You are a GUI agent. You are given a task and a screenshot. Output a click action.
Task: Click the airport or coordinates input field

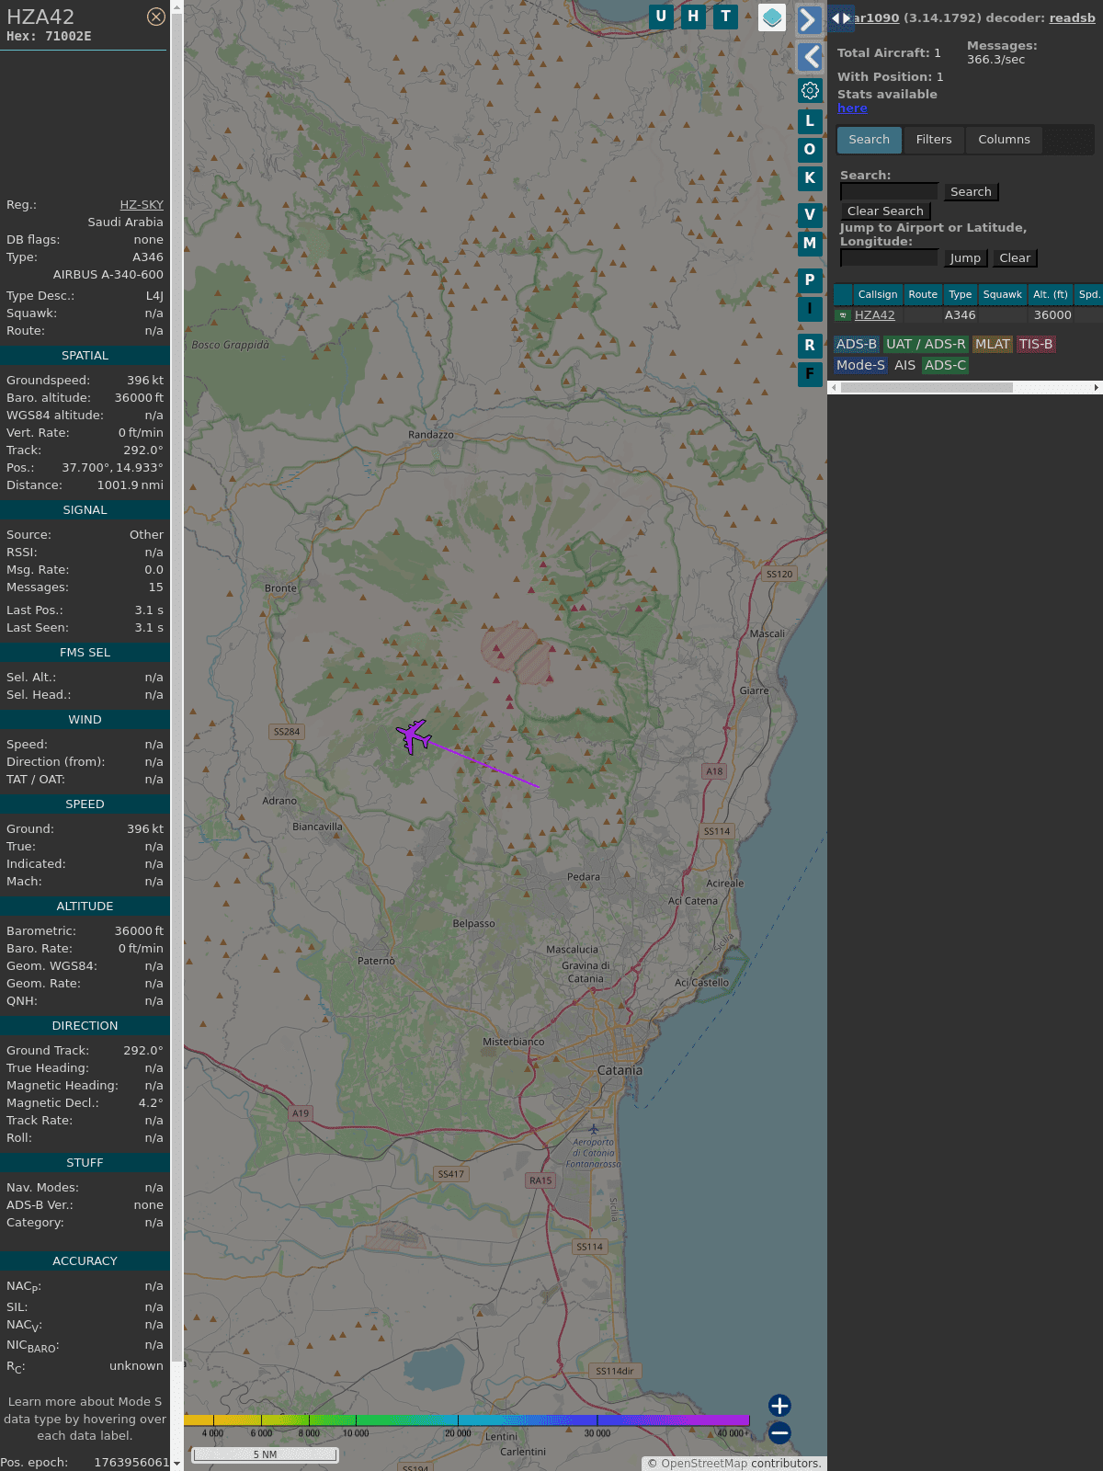(x=889, y=258)
